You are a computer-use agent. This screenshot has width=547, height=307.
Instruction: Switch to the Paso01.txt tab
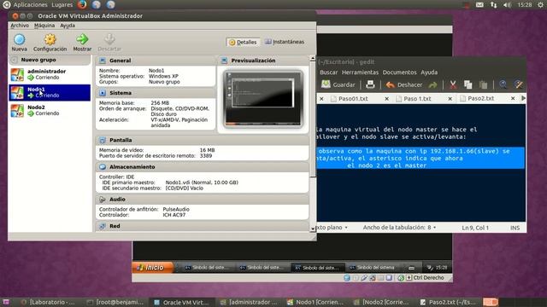pyautogui.click(x=353, y=99)
